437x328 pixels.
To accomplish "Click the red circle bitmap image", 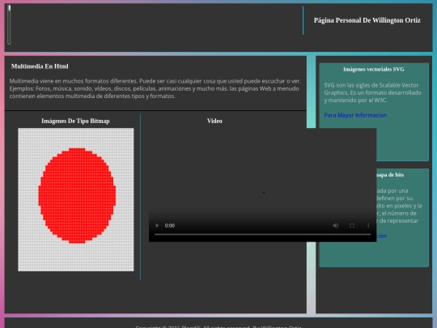I will [x=76, y=199].
